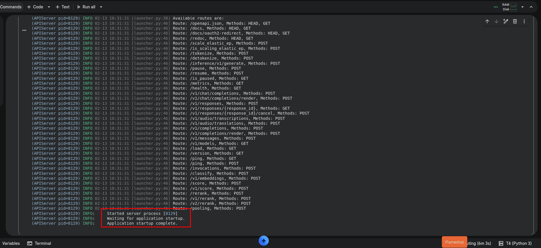Open the runtime dropdown beside RAM and Disk
This screenshot has height=248, width=541.
click(x=523, y=7)
